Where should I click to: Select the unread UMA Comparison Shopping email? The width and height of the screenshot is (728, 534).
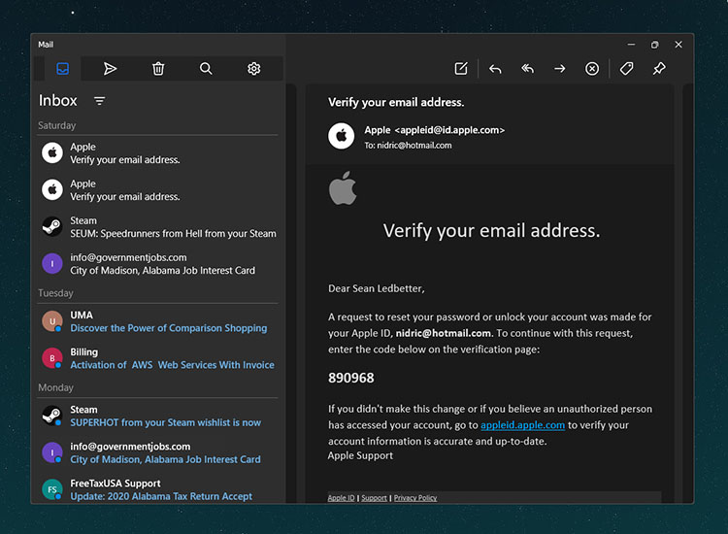pos(160,321)
